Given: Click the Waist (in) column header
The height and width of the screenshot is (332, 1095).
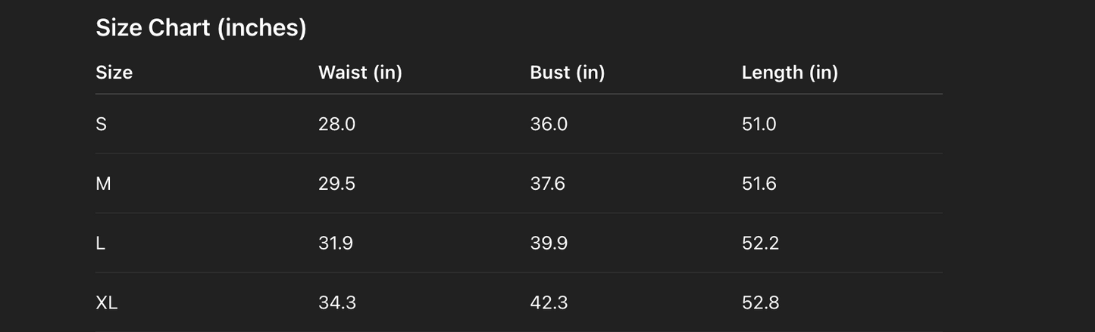Looking at the screenshot, I should (360, 73).
